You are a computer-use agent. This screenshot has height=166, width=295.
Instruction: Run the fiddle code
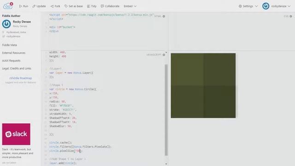click(24, 6)
